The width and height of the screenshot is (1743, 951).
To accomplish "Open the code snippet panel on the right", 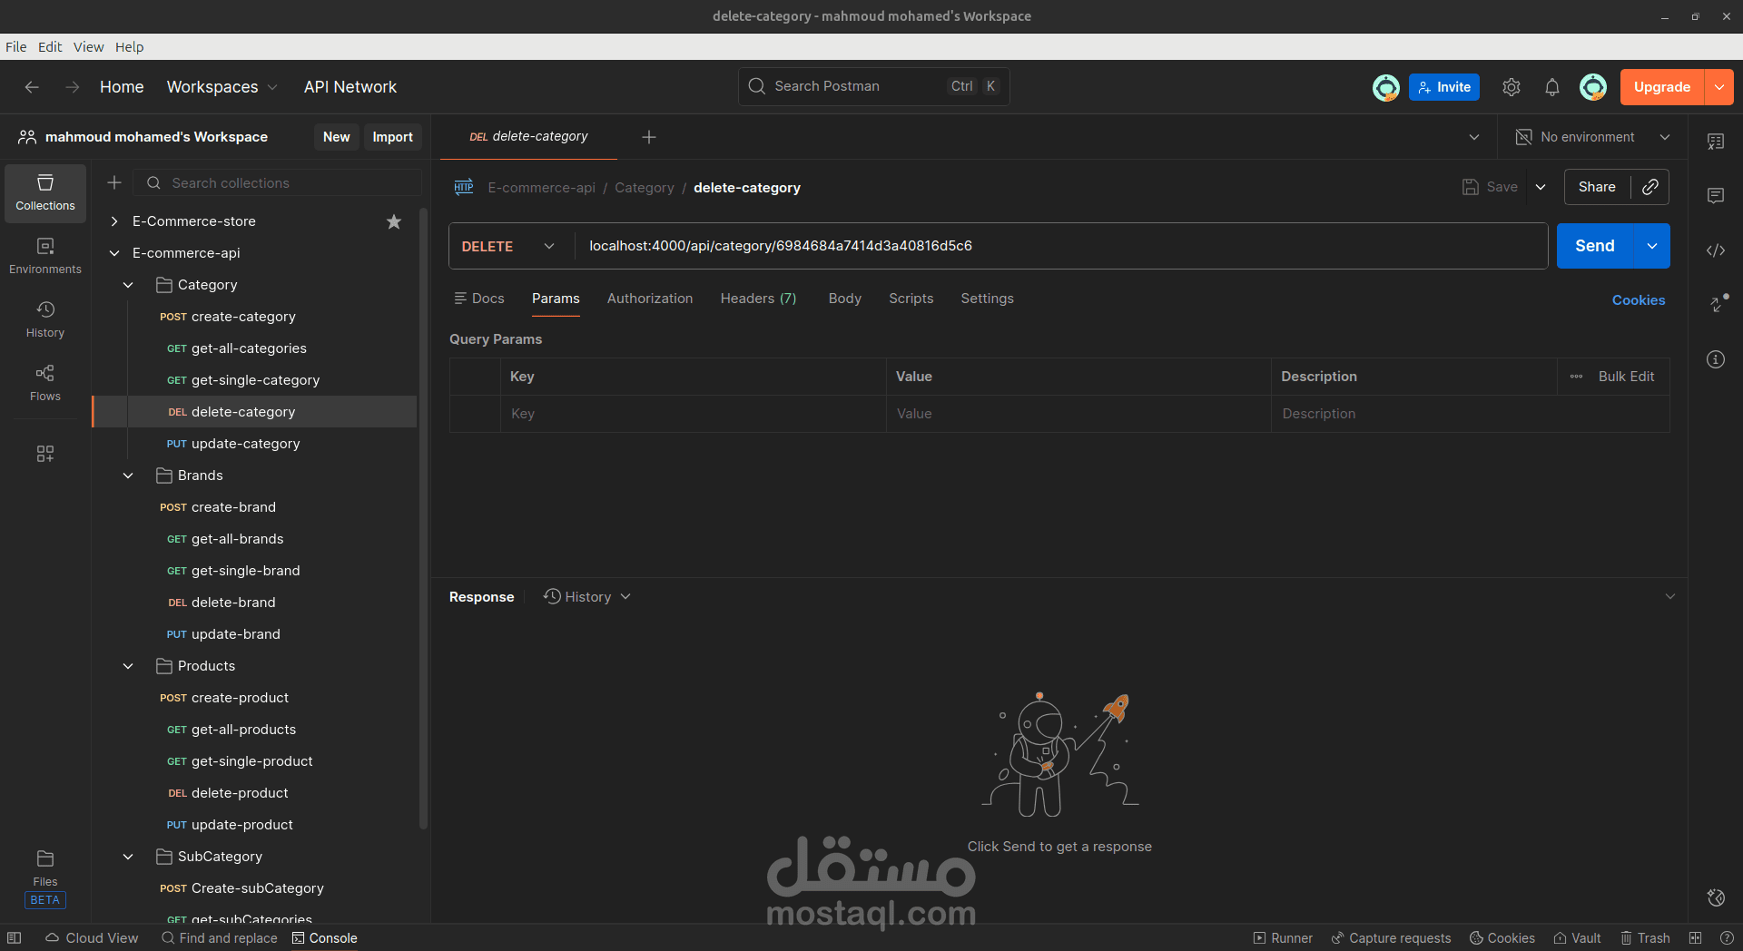I will 1716,250.
